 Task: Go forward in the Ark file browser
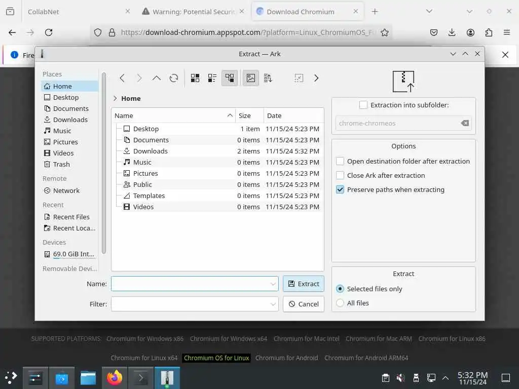(x=139, y=78)
